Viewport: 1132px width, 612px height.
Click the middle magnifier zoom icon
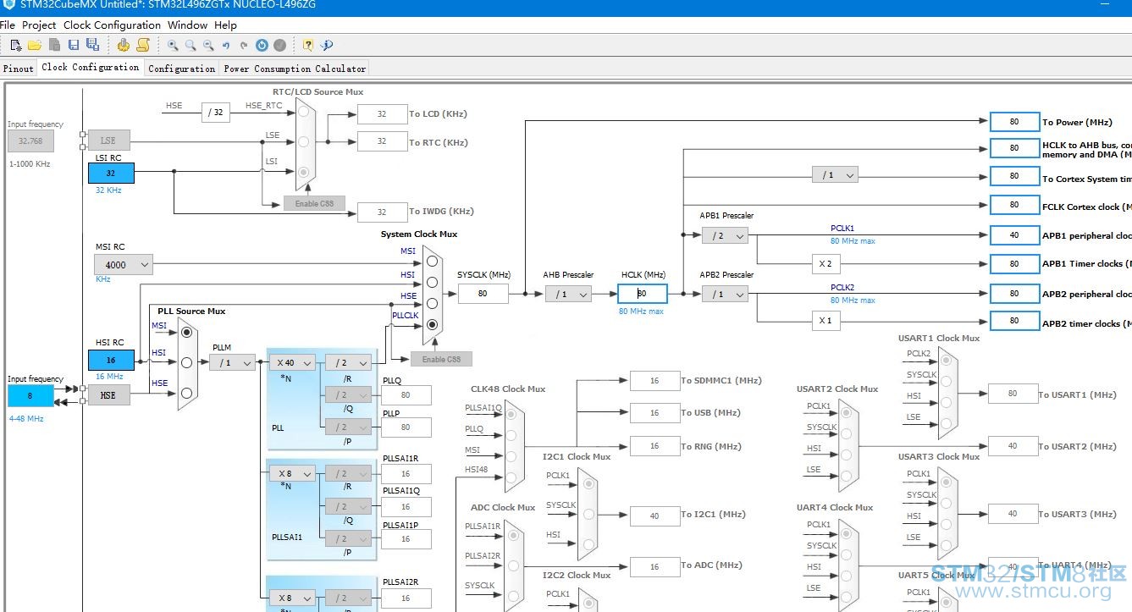click(x=191, y=45)
